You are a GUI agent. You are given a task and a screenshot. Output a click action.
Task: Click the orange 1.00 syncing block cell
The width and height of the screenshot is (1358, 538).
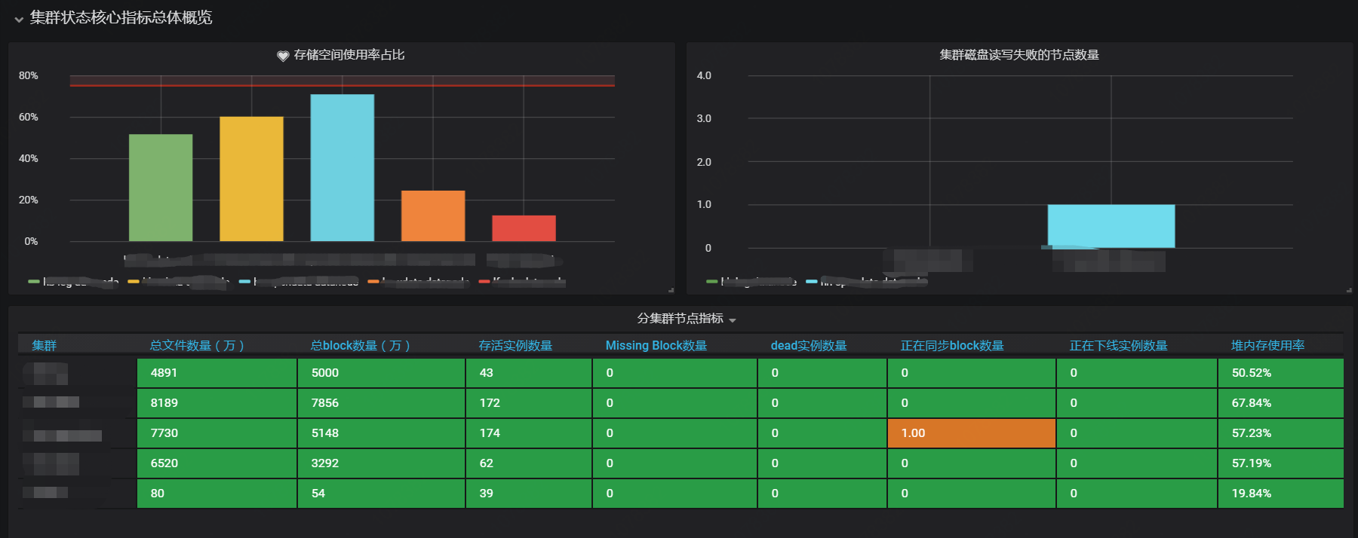(972, 433)
